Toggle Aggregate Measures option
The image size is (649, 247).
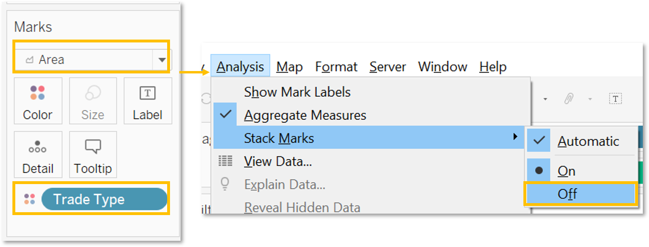click(305, 115)
